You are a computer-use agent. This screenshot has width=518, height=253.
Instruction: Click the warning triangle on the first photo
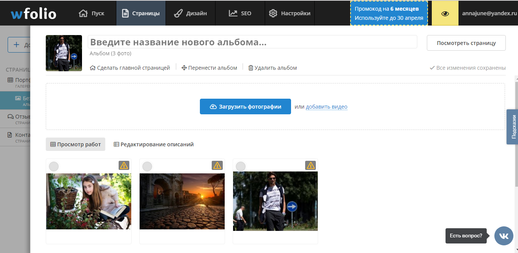(124, 165)
